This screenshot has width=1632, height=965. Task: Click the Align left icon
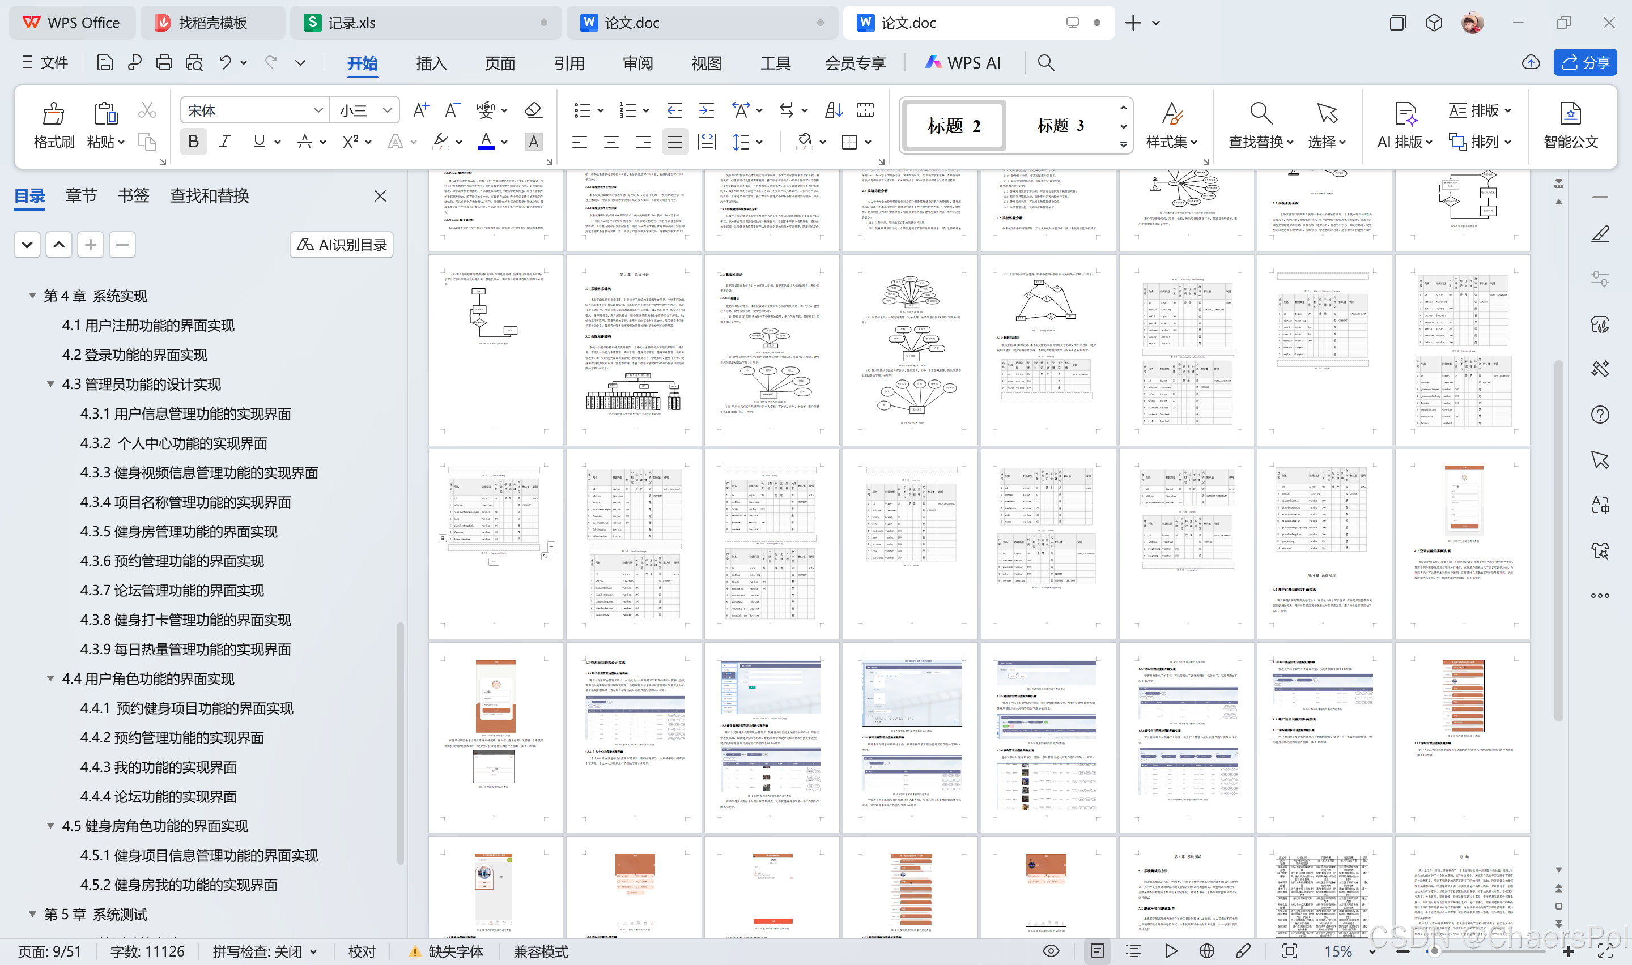pyautogui.click(x=579, y=142)
